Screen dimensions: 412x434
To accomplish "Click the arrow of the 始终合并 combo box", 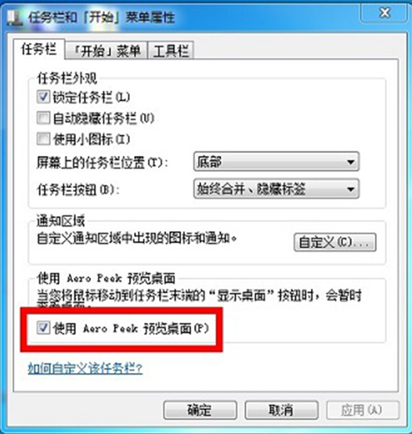I will point(351,190).
